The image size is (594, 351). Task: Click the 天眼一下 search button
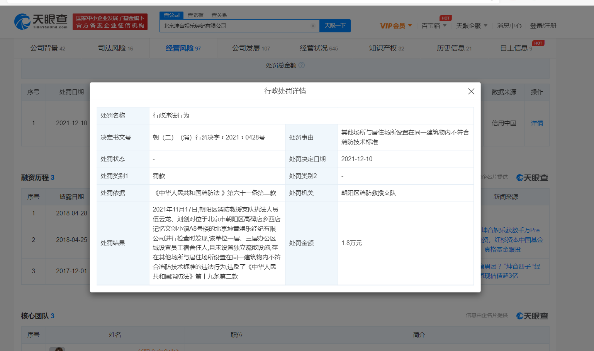click(x=335, y=25)
